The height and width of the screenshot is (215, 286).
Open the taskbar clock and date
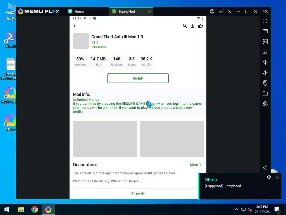(262, 209)
